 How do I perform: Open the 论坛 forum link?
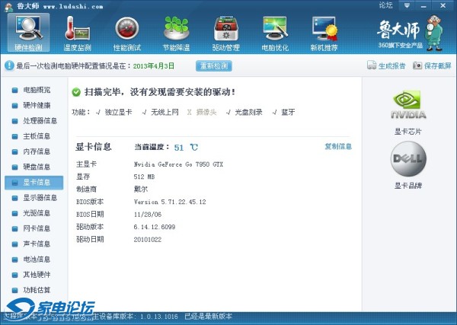(x=385, y=5)
